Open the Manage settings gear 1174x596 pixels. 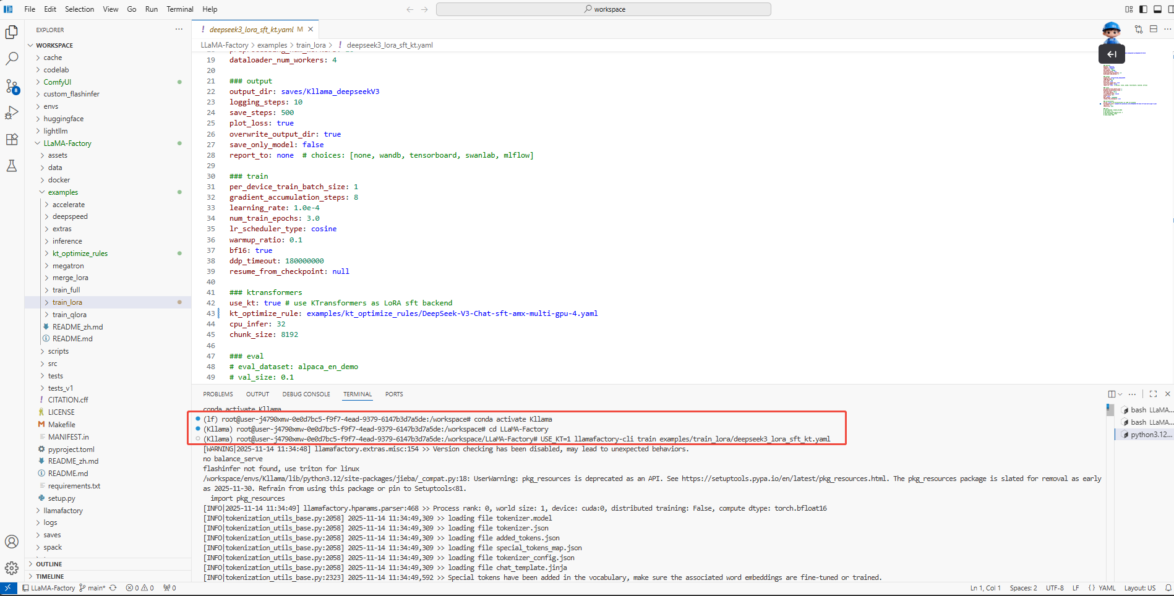point(12,568)
